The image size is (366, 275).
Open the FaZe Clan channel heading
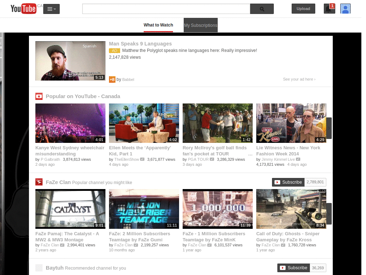58,182
